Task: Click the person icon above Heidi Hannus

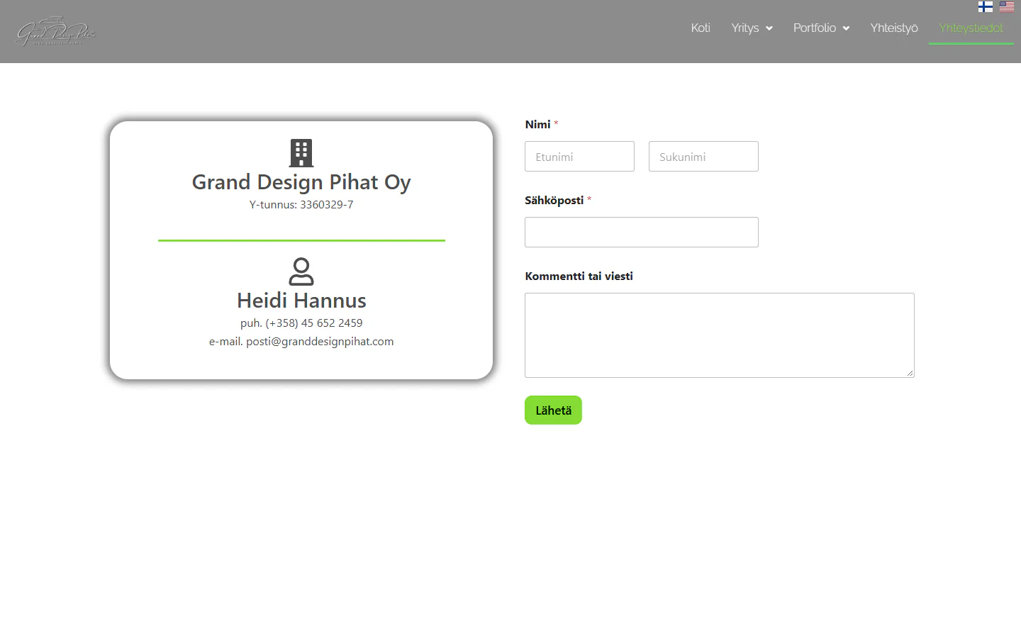Action: [x=301, y=272]
